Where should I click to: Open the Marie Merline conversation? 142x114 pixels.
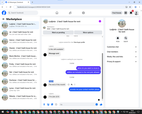pyautogui.click(x=20, y=57)
